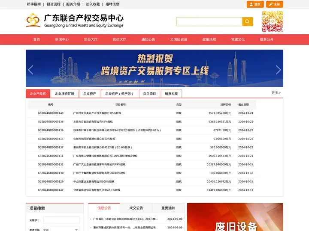309x231 pixels.
Task: Open 广东西樵山健康科技发展 project
Action: [106, 156]
